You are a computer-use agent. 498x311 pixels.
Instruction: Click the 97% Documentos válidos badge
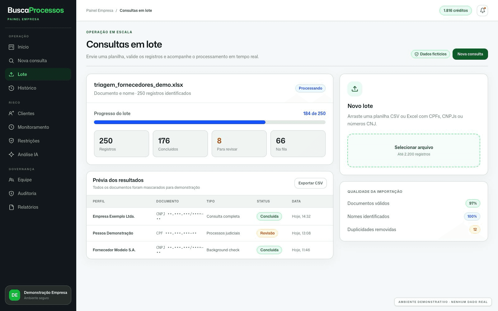(x=473, y=203)
